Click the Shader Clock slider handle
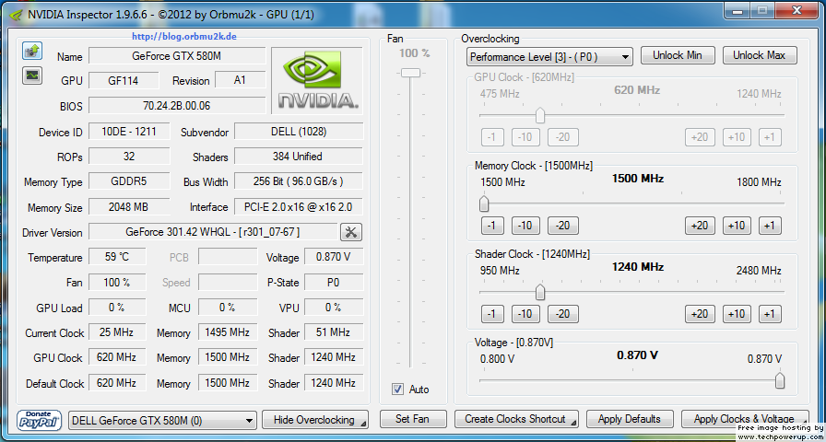The width and height of the screenshot is (826, 442). tap(540, 292)
